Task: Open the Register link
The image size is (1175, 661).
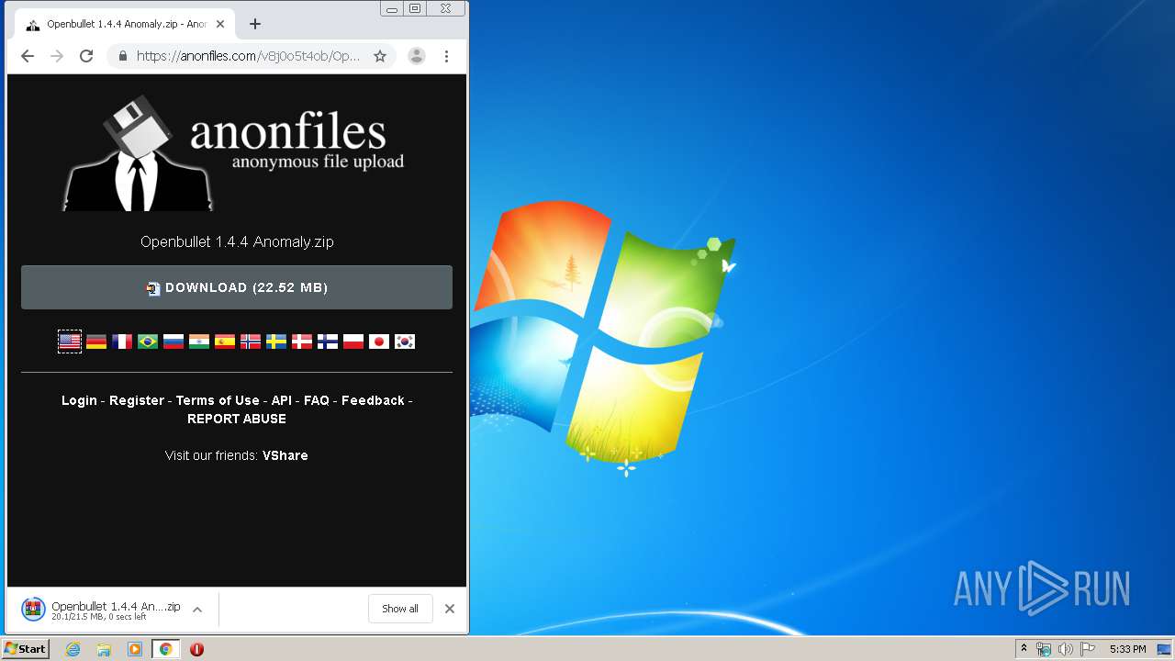Action: click(137, 400)
